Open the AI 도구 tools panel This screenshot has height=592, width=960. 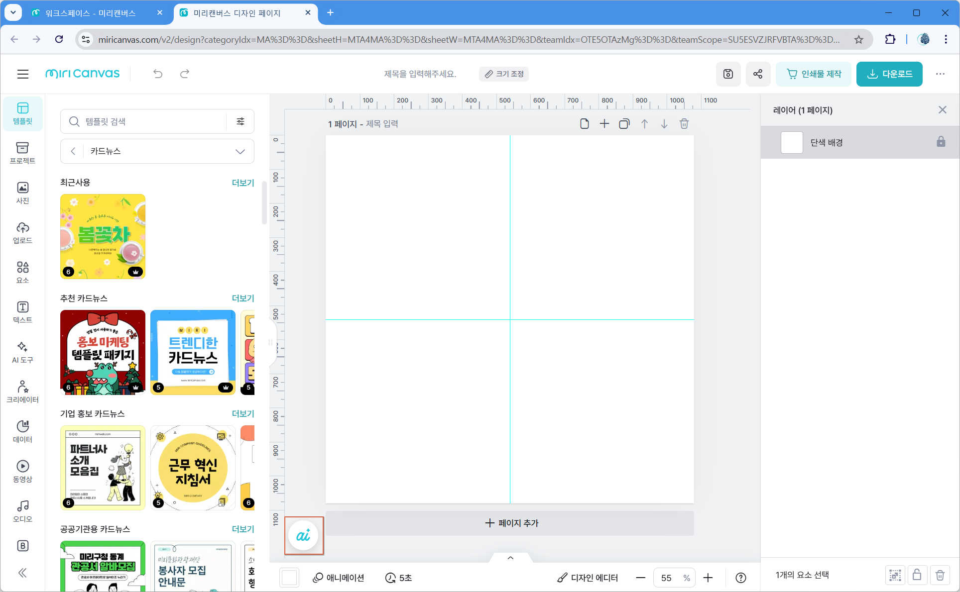point(22,352)
